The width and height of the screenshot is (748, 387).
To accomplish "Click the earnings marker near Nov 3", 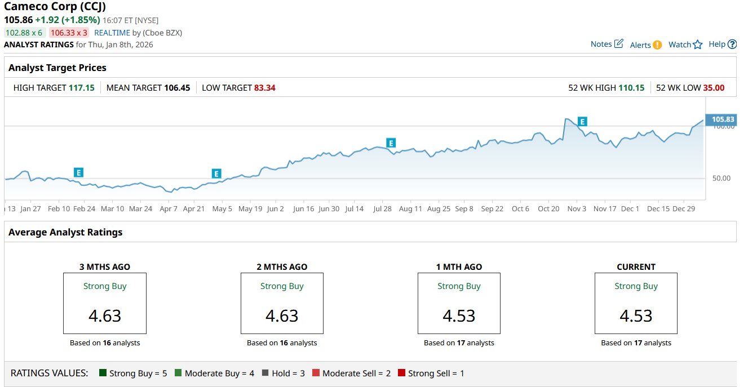I will point(583,121).
